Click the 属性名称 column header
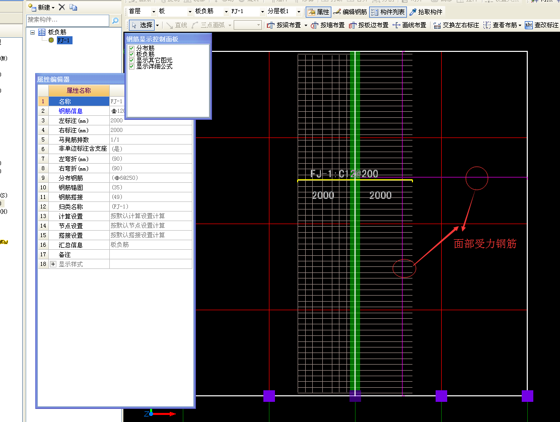The image size is (560, 422). (x=79, y=91)
